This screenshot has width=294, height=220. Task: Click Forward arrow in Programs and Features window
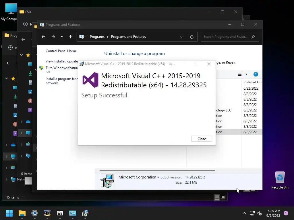coord(53,37)
